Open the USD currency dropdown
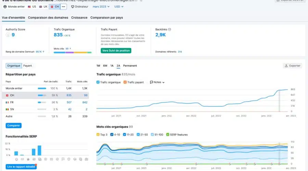The width and height of the screenshot is (308, 171). [119, 6]
